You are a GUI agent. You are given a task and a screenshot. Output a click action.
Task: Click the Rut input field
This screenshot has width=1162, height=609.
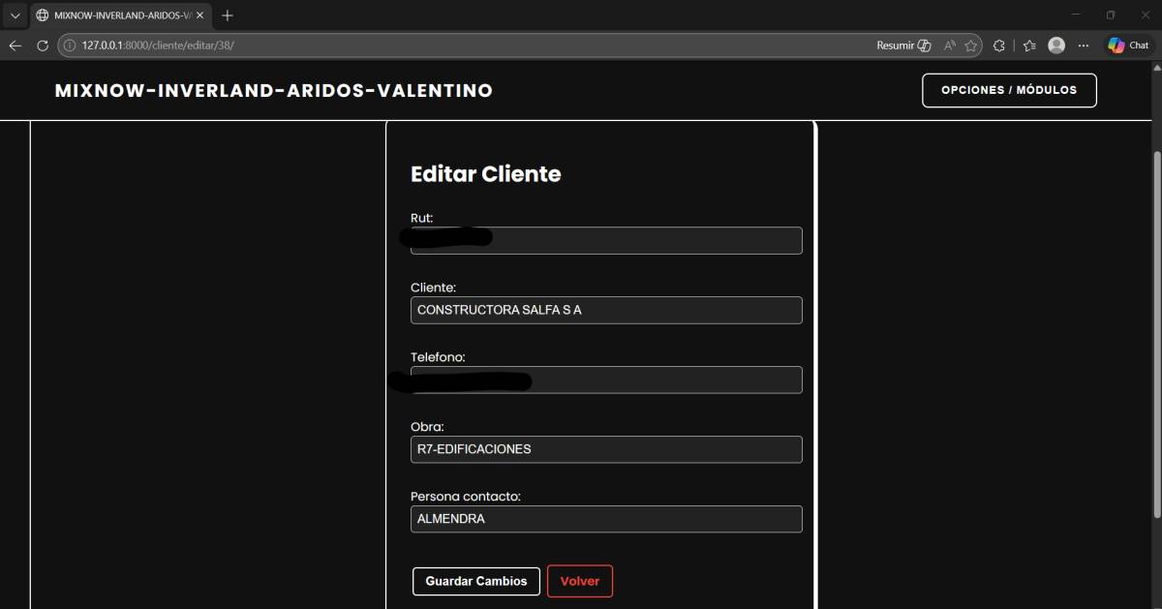pyautogui.click(x=606, y=240)
